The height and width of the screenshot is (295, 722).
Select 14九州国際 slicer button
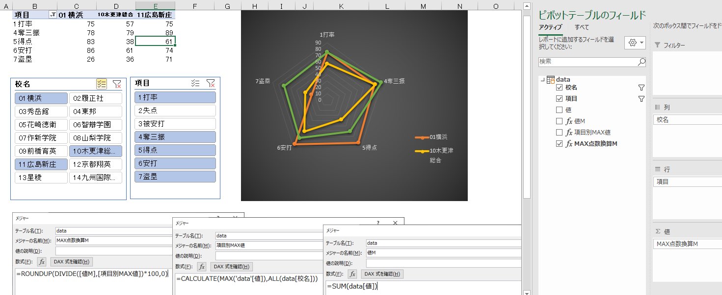pos(95,178)
